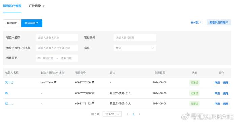Focus the 银行账号 input field
This screenshot has height=122, width=236.
135,38
